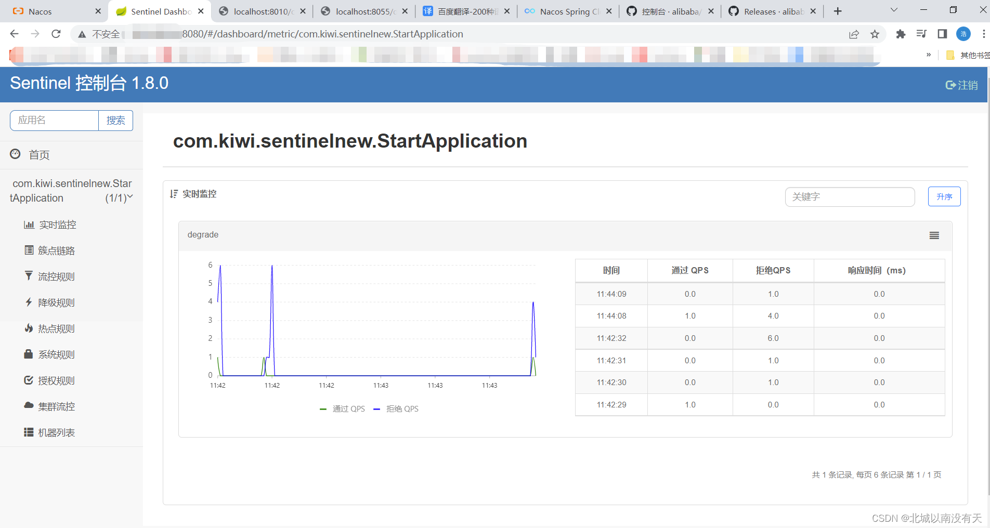Click the 首页 dashboard icon
990x528 pixels.
16,154
